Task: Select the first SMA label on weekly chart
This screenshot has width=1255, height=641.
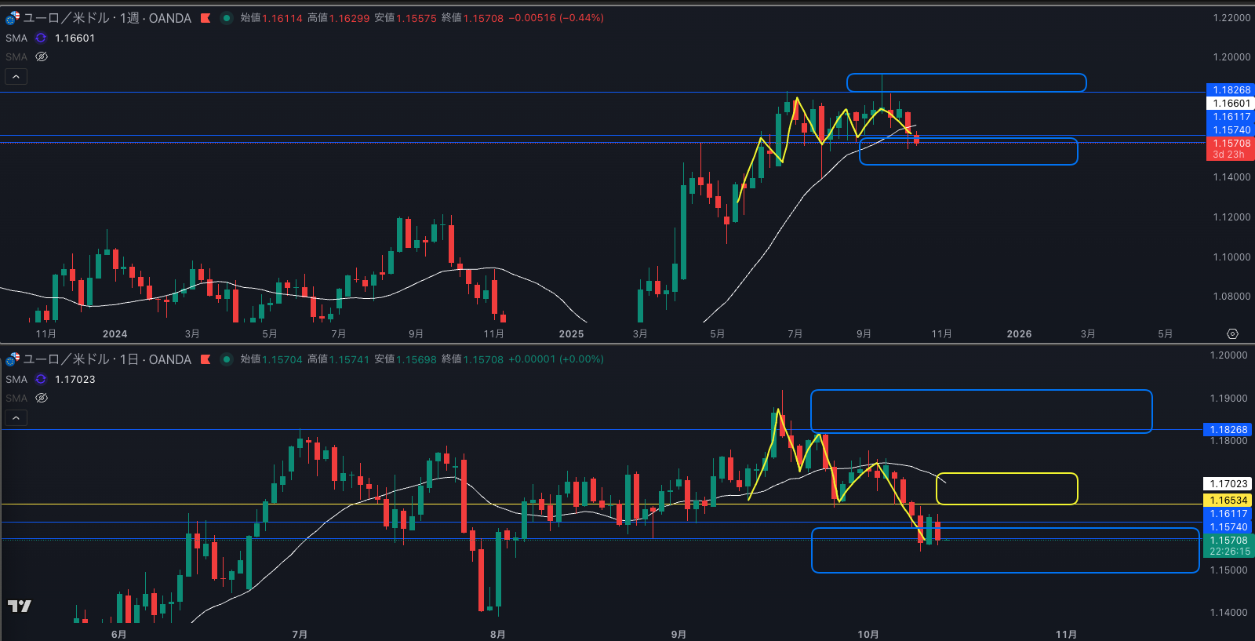Action: coord(16,38)
